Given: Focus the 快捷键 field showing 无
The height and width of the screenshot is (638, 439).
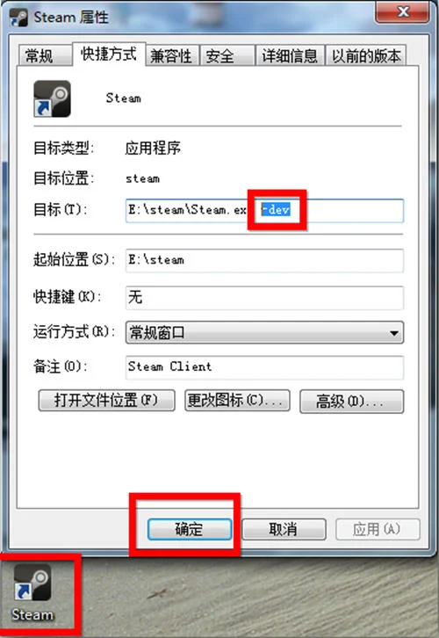Looking at the screenshot, I should point(264,297).
